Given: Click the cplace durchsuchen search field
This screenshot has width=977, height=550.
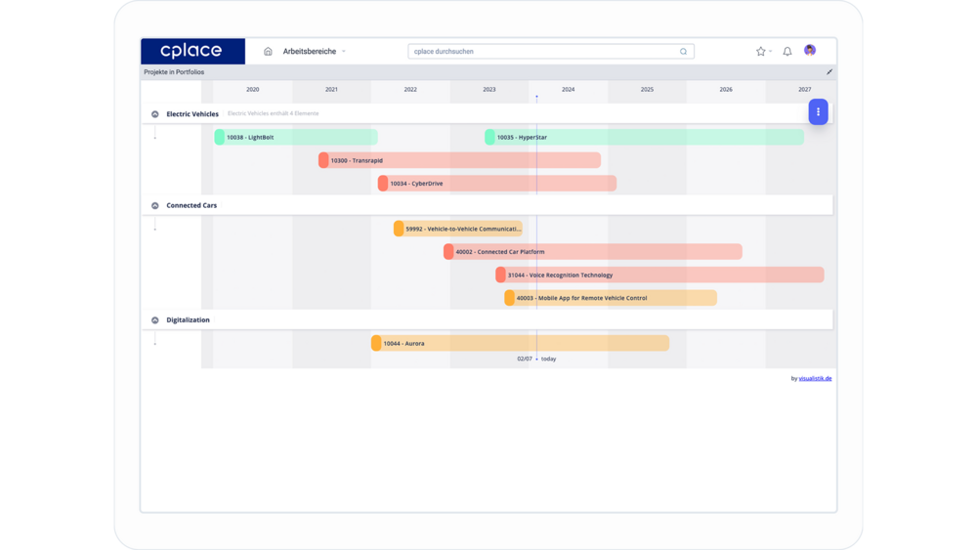Looking at the screenshot, I should pos(542,52).
